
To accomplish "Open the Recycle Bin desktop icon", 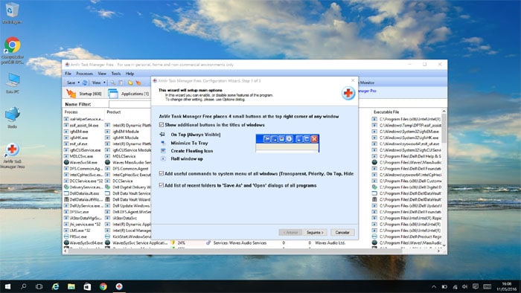I will click(12, 13).
